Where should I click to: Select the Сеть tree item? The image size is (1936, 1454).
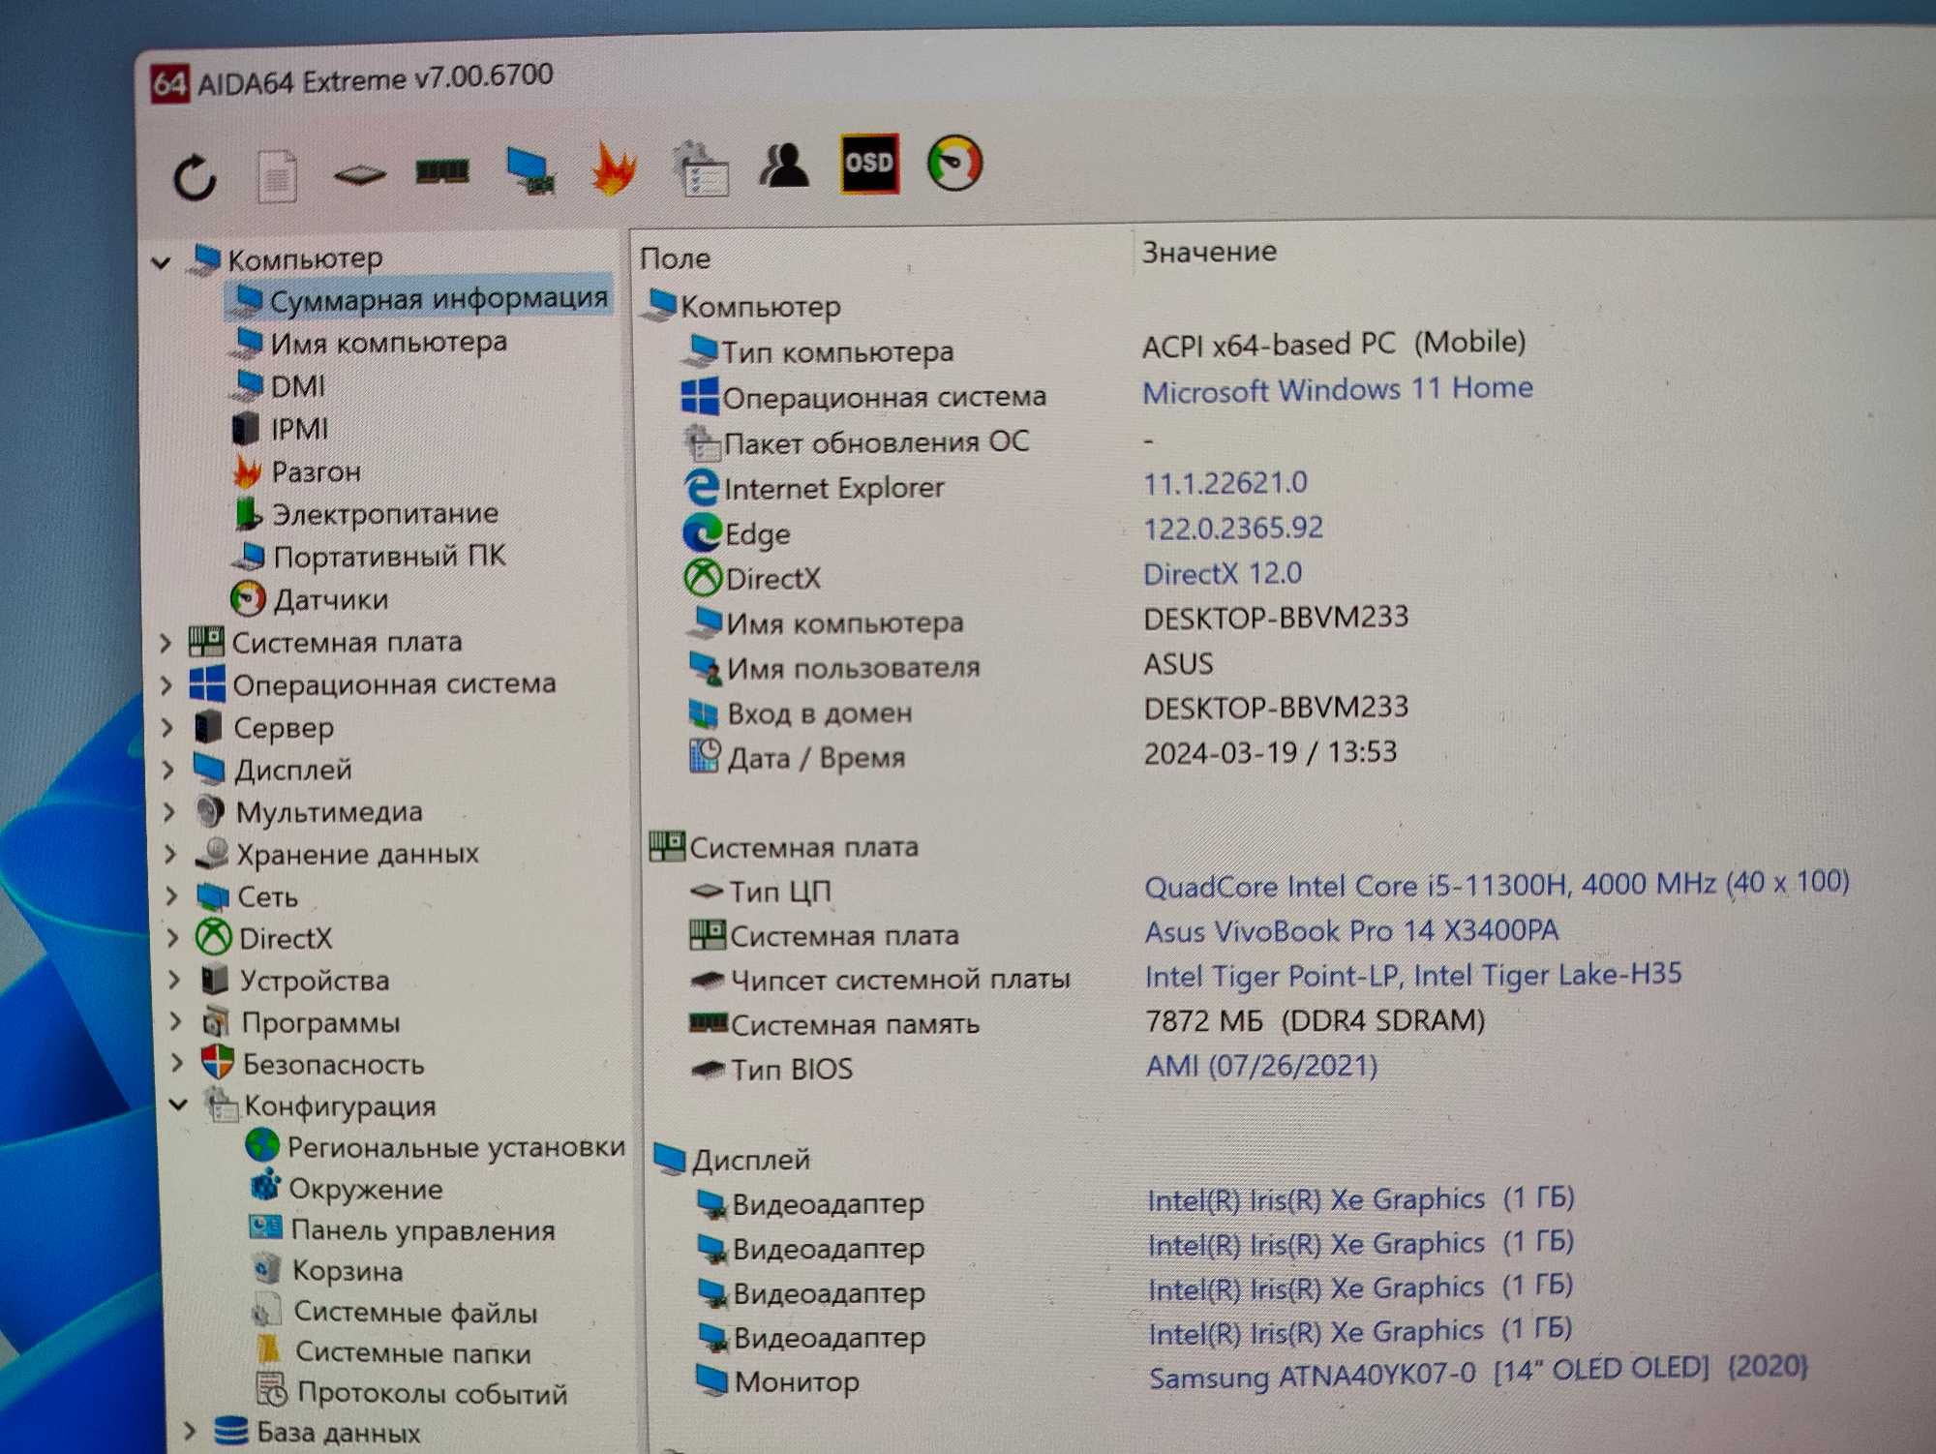[x=267, y=896]
